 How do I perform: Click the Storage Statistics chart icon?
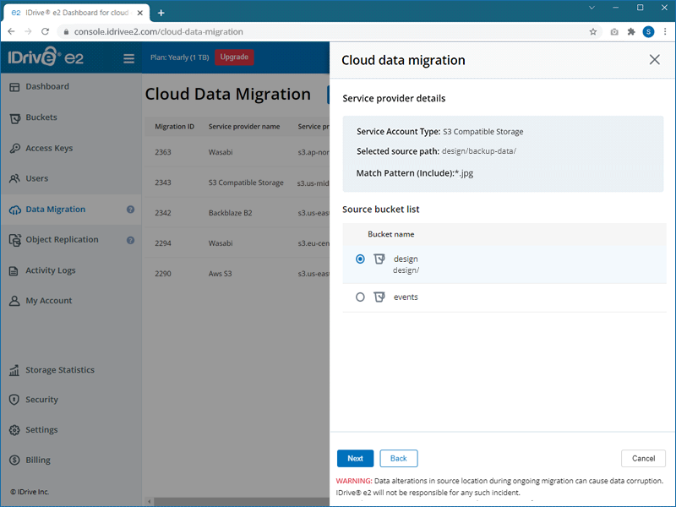point(14,370)
